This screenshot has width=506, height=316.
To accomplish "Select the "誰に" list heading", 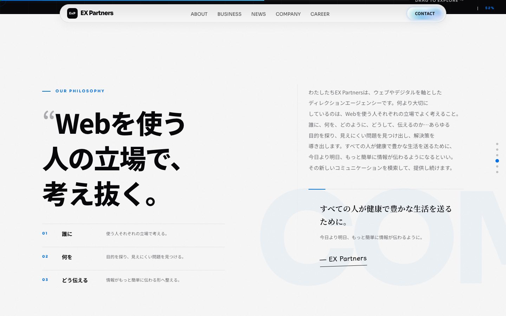I will point(67,234).
